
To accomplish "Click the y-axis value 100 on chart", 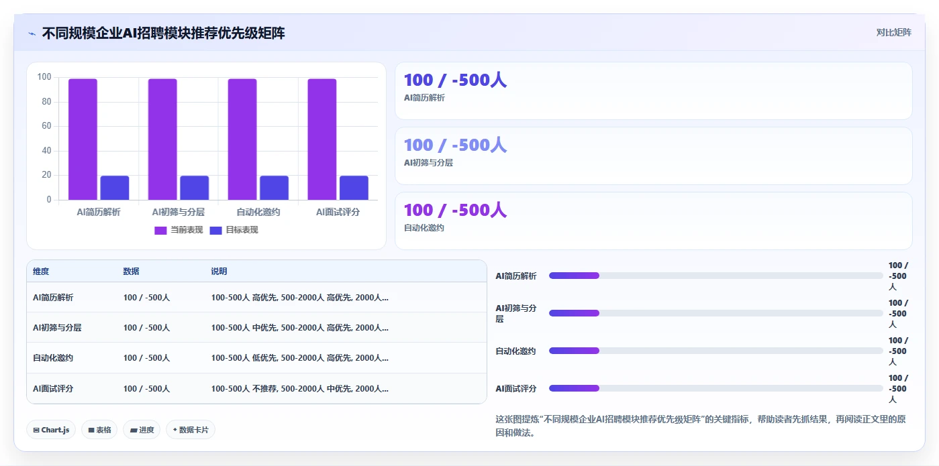I will [44, 77].
